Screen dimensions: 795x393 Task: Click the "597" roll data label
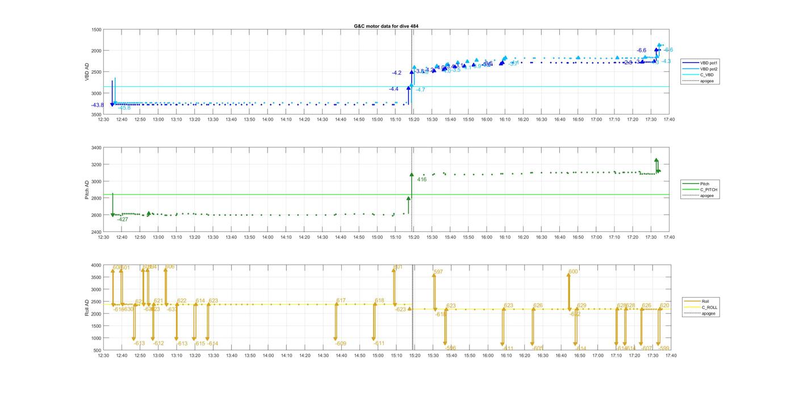coord(438,272)
